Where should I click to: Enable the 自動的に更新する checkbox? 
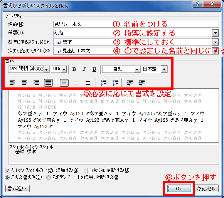click(85, 170)
